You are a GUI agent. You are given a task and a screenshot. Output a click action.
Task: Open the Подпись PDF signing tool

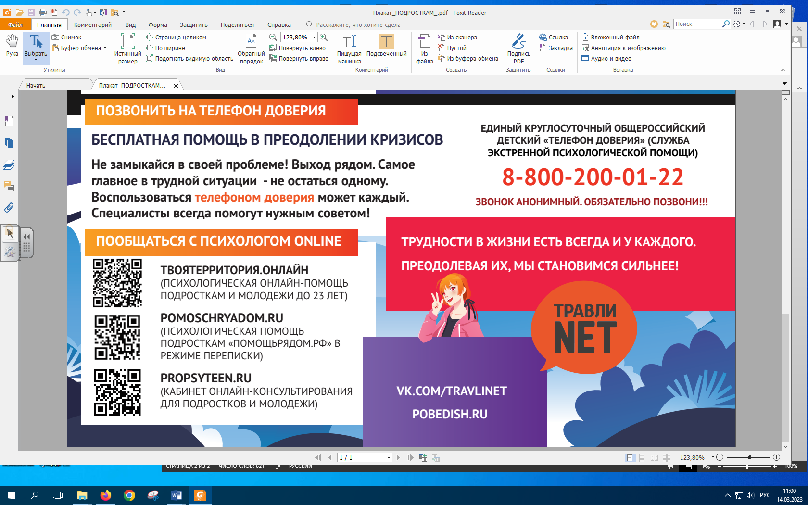pos(518,49)
